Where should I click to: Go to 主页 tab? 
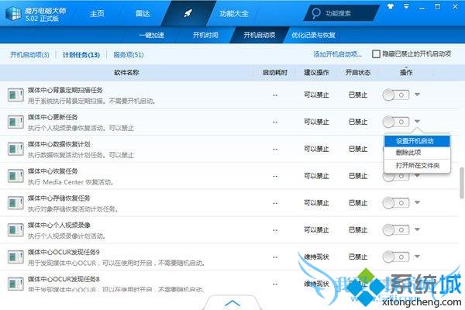(x=98, y=14)
